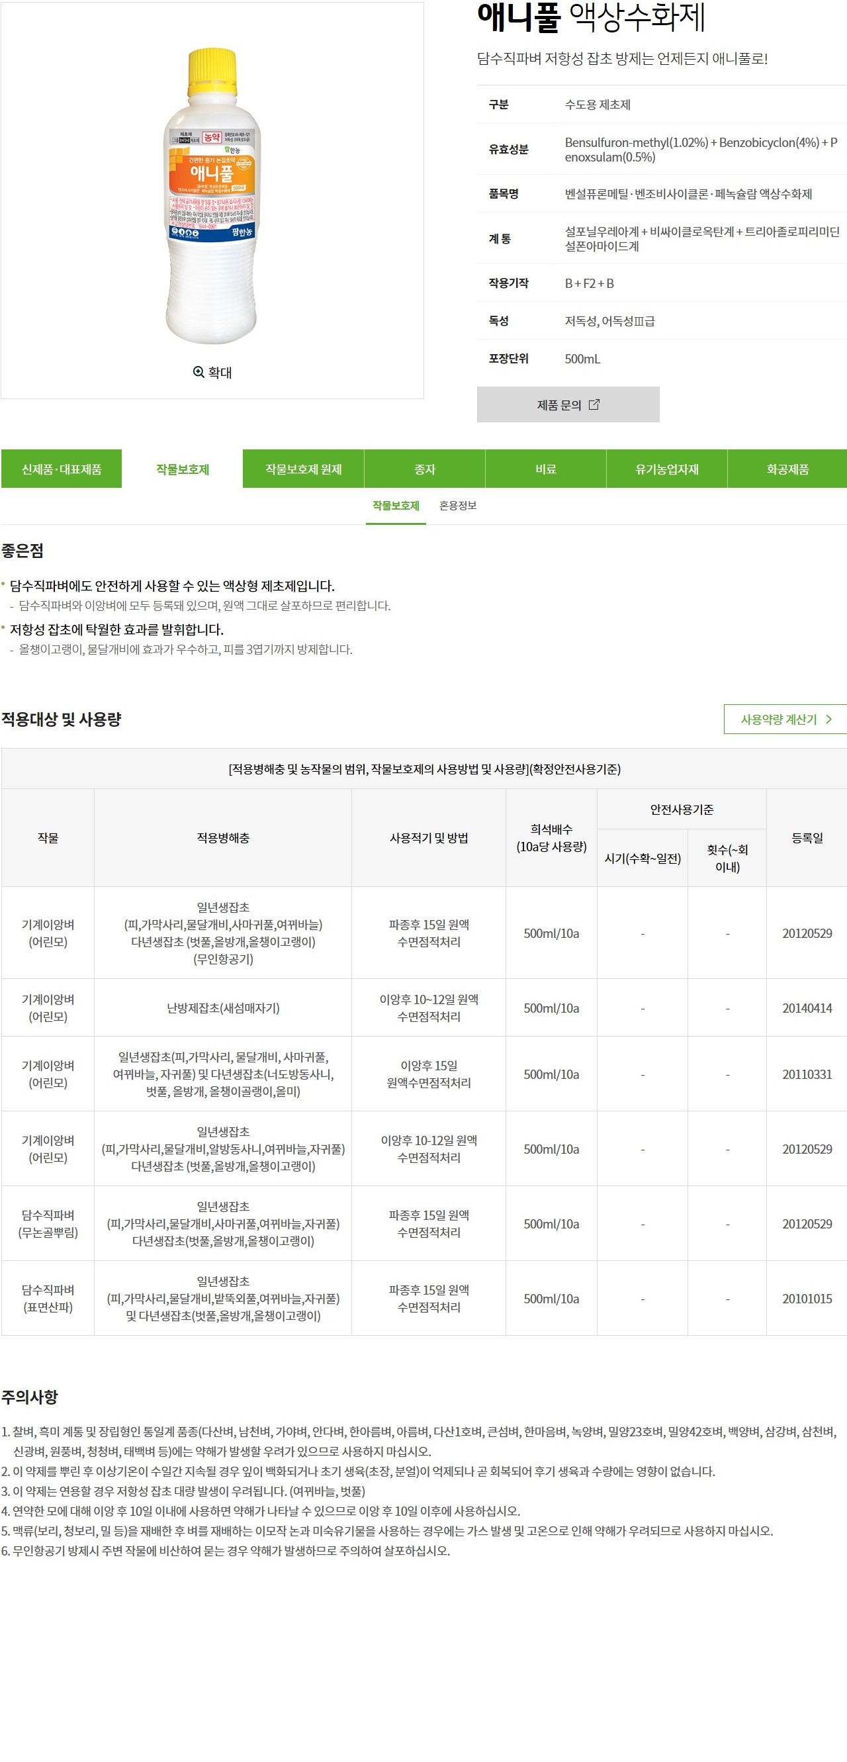Select the Bensulfuron-methyl active ingredient text
This screenshot has height=1762, width=847.
701,149
